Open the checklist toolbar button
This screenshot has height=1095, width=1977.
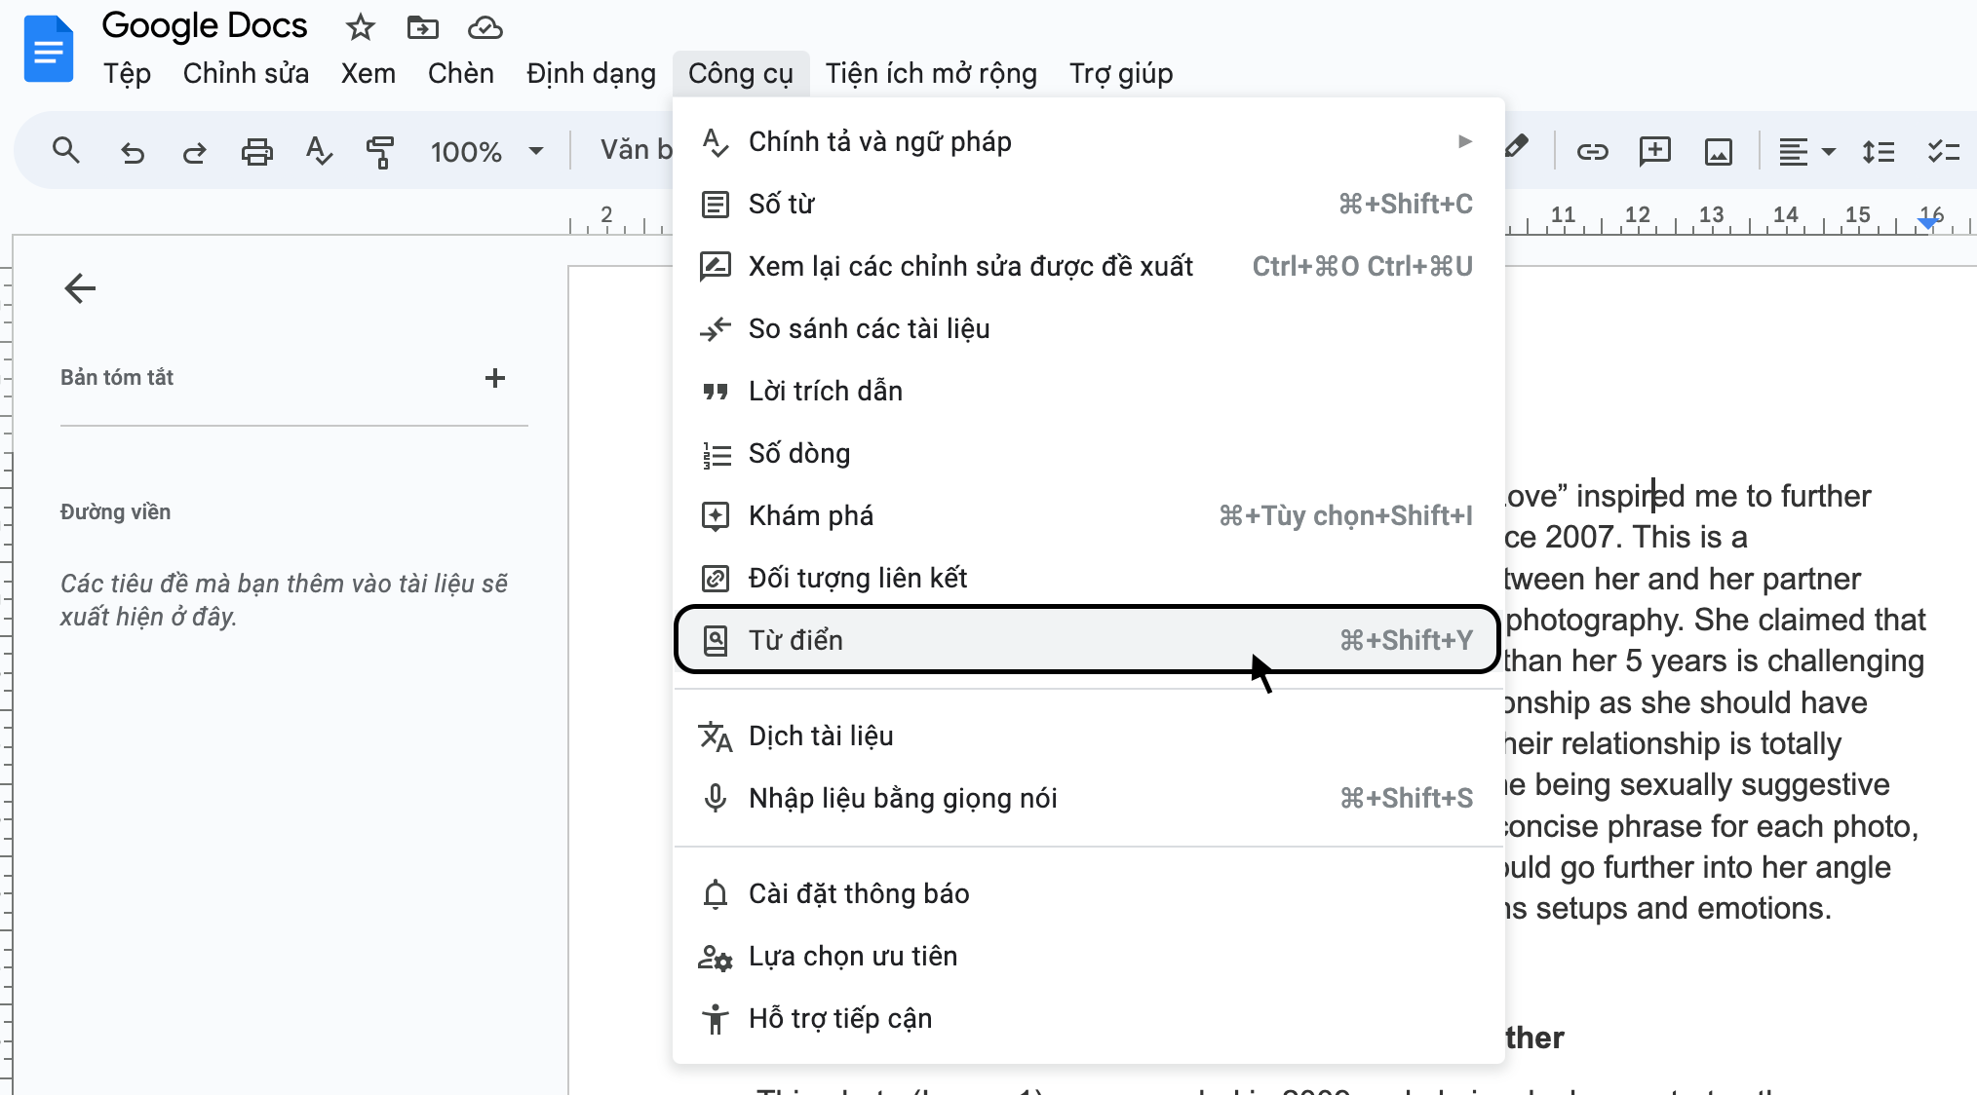click(x=1943, y=151)
